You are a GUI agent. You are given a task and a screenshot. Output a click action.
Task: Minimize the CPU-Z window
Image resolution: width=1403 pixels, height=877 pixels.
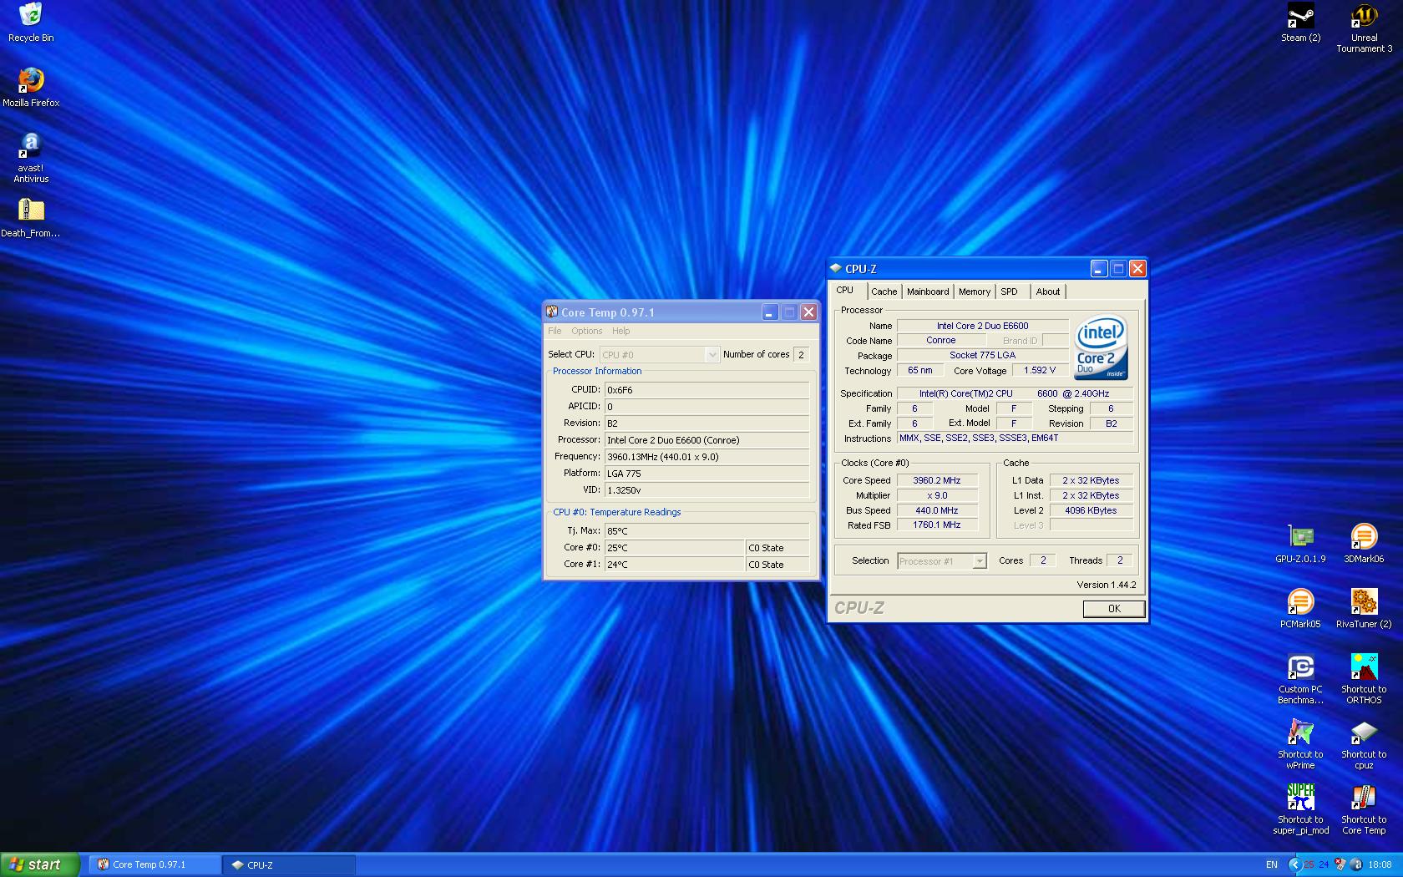coord(1099,269)
